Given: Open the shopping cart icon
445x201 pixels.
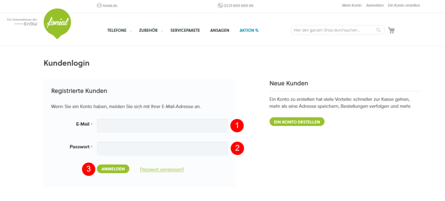Looking at the screenshot, I should 391,30.
